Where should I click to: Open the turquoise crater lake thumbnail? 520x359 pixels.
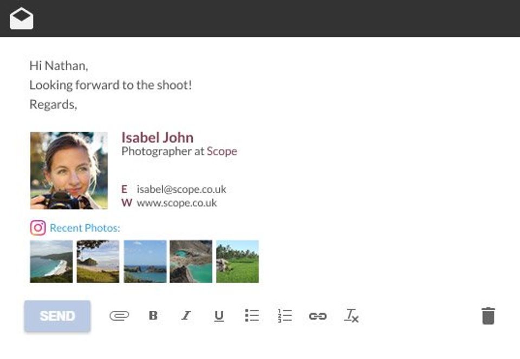click(x=191, y=262)
